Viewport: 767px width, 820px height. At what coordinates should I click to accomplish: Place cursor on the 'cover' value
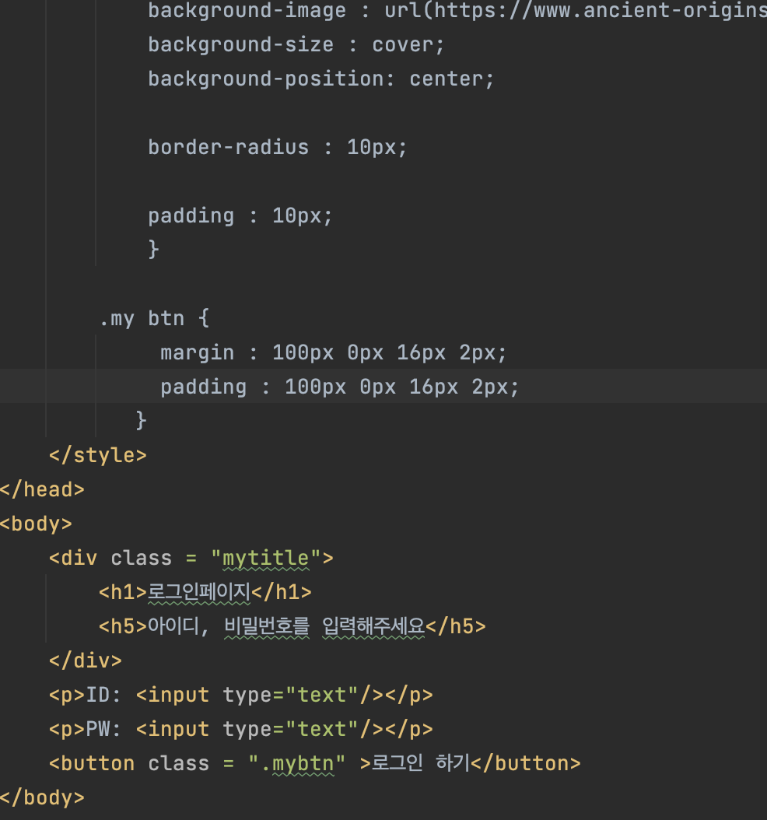(405, 45)
